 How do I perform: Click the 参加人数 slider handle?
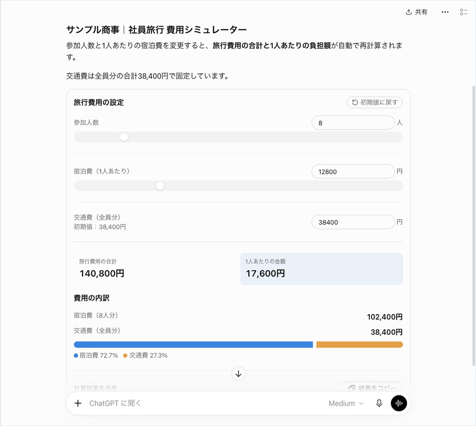124,137
